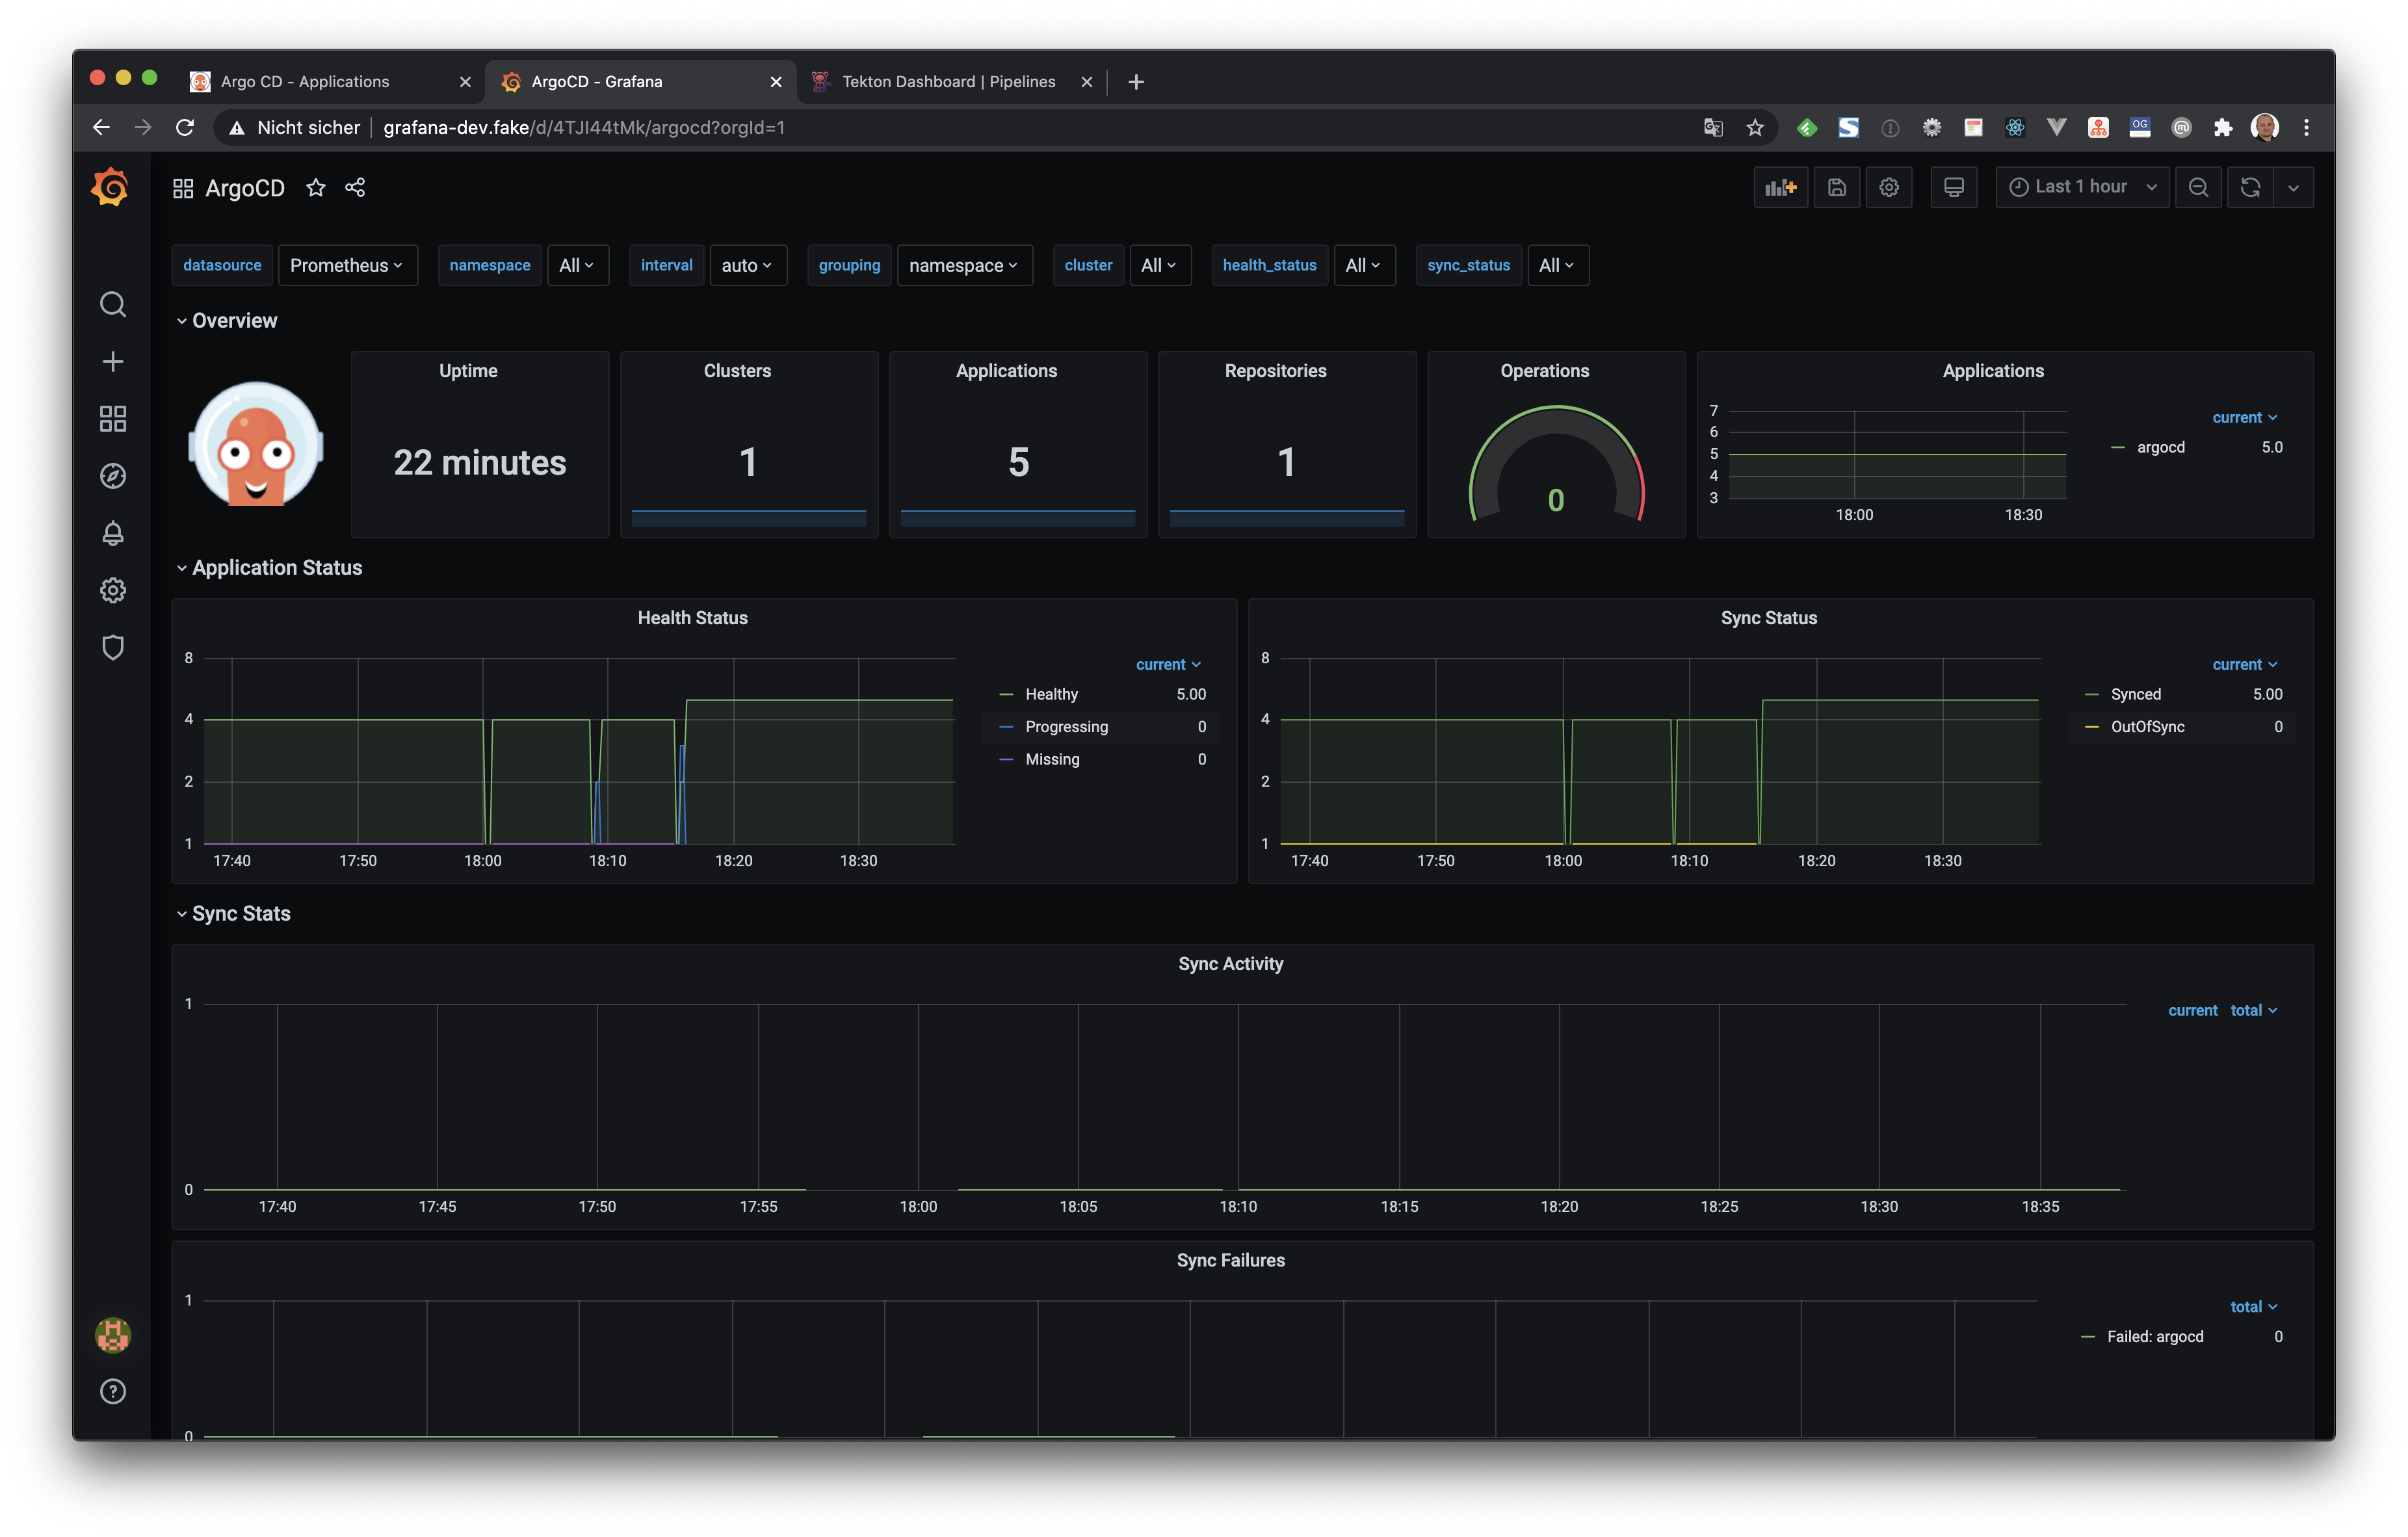This screenshot has width=2408, height=1537.
Task: Click the Healthy legend color line
Action: coord(1006,694)
